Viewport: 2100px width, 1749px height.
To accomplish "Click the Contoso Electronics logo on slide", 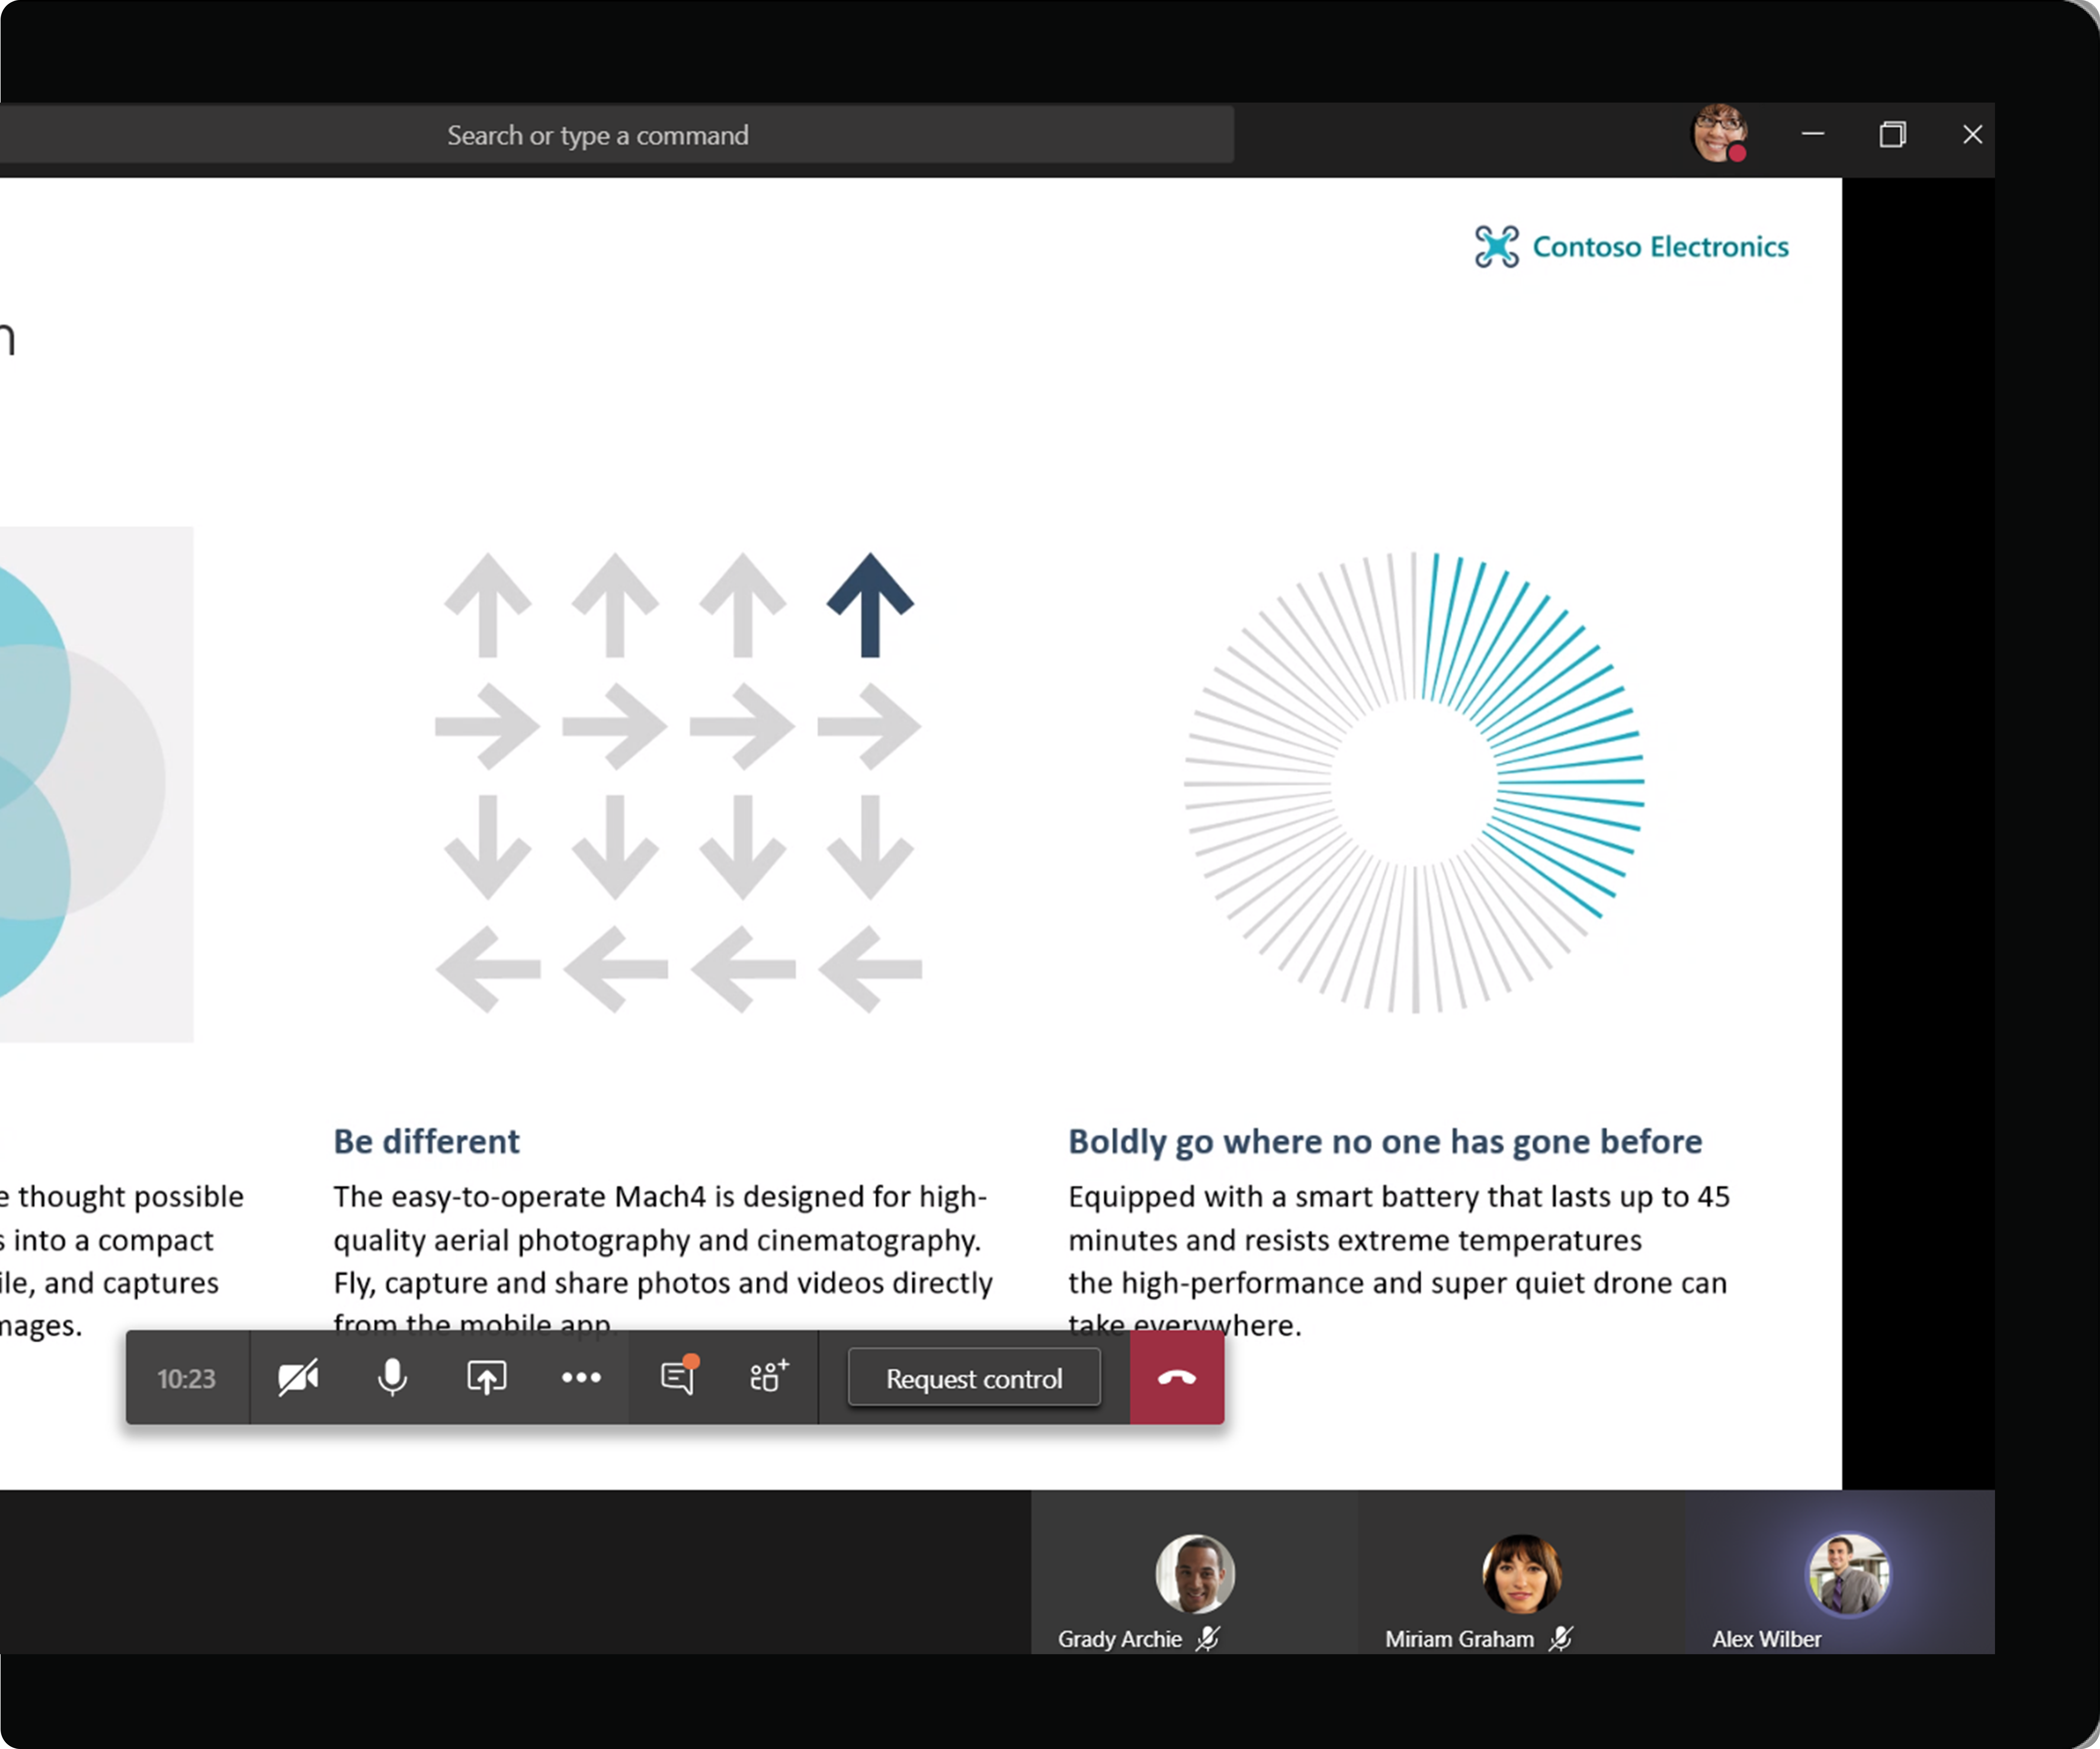I will click(1632, 247).
